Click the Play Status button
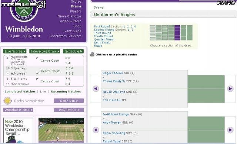This screenshot has height=144, width=237. tap(69, 110)
